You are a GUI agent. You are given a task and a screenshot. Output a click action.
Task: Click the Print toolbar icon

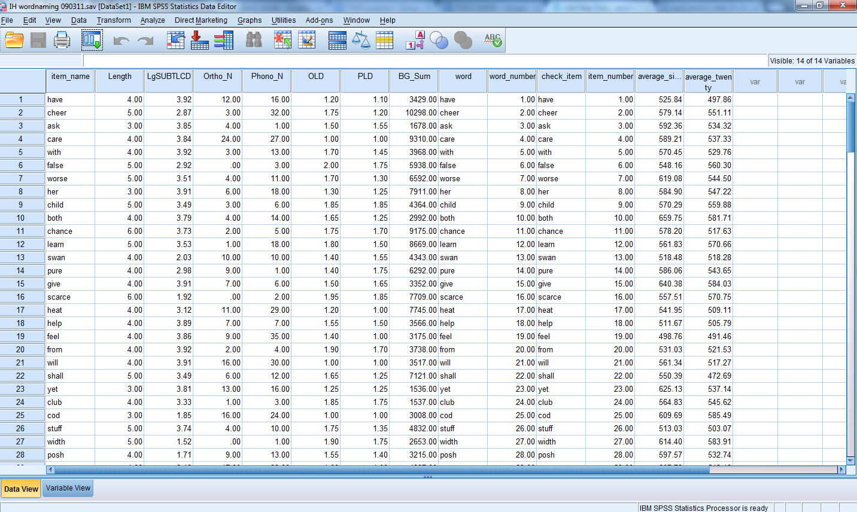62,41
